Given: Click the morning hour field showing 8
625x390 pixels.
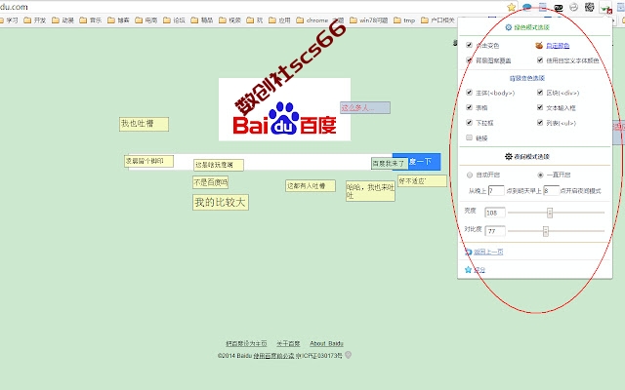Looking at the screenshot, I should (x=551, y=191).
